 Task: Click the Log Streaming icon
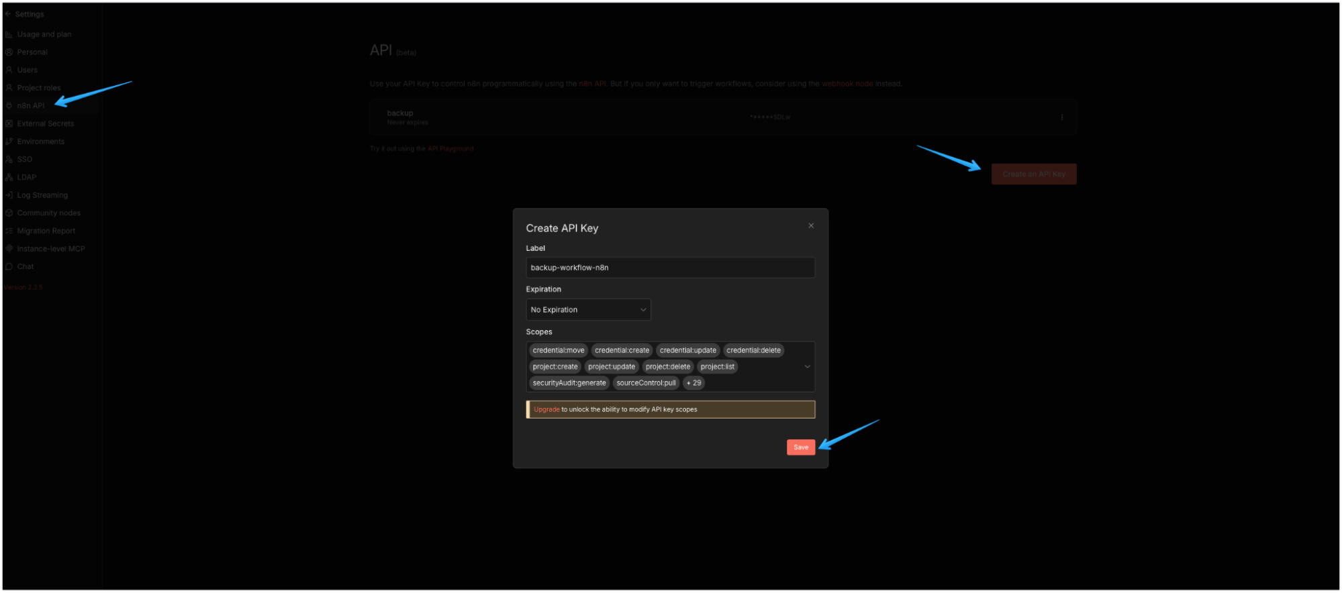pyautogui.click(x=9, y=195)
